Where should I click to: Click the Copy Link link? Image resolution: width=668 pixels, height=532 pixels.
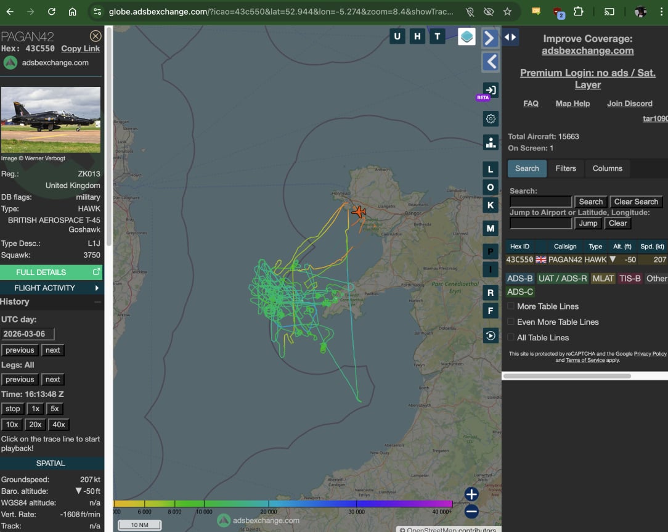[x=80, y=49]
